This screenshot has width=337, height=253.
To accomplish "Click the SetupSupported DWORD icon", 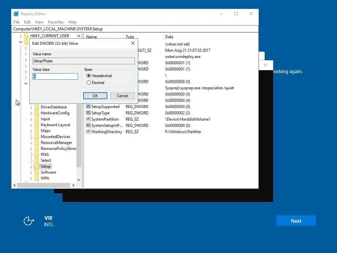I will [88, 106].
